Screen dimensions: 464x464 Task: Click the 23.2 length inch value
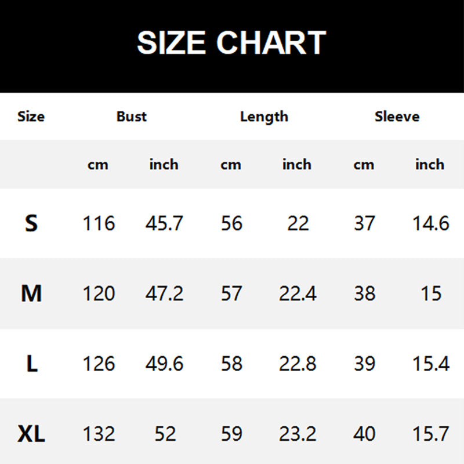(298, 434)
